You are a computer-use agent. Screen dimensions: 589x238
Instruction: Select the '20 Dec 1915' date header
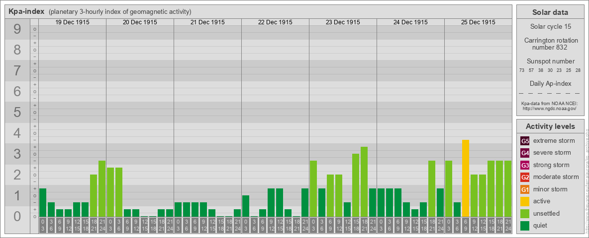pyautogui.click(x=140, y=22)
